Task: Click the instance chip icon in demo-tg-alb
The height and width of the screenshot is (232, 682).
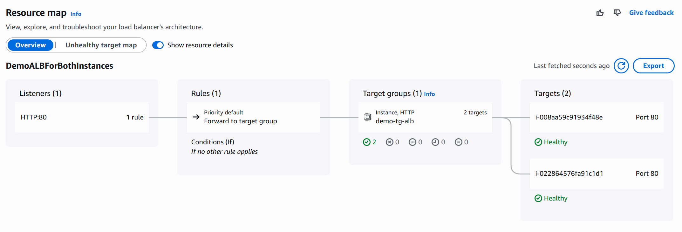Action: [x=367, y=117]
